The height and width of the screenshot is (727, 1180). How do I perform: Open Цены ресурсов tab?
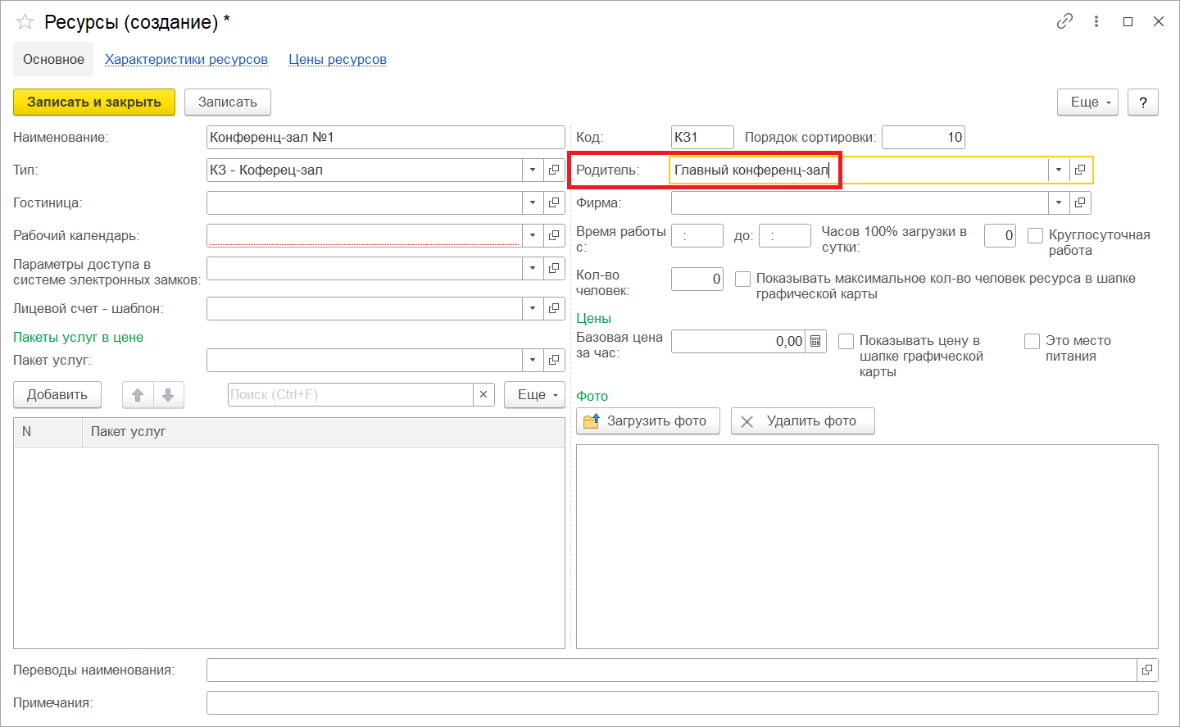pos(338,59)
